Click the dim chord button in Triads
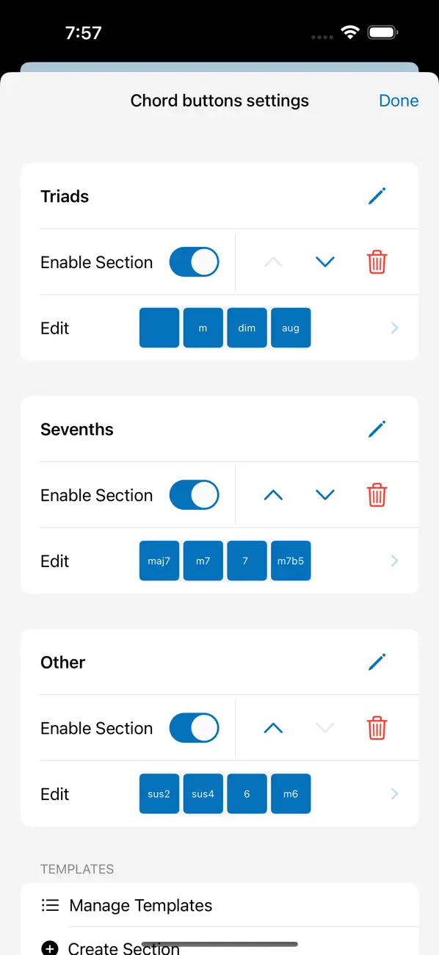Viewport: 439px width, 955px height. point(247,328)
